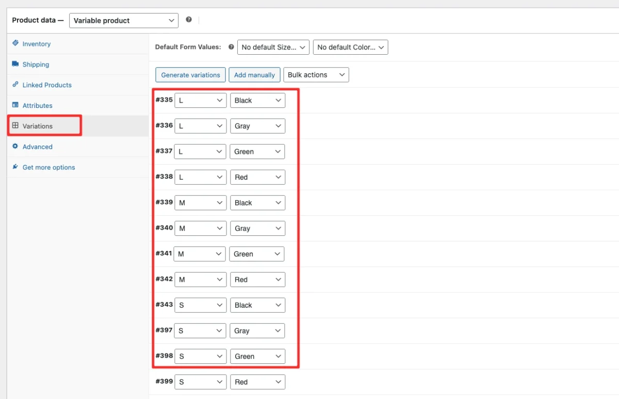Click help icon next to Default Form Values
The width and height of the screenshot is (619, 399).
[231, 47]
